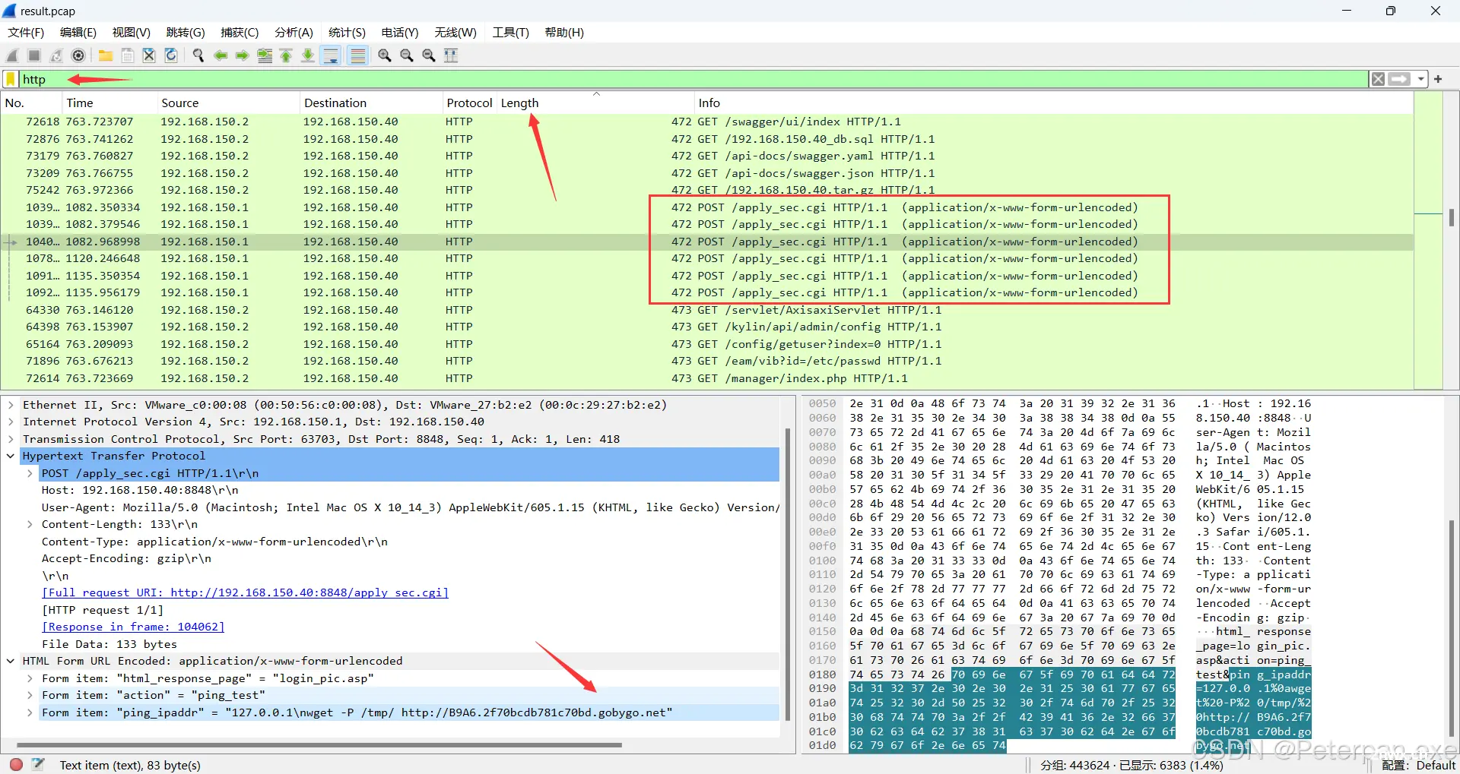Expand Internet Protocol Version 4 node
1460x774 pixels.
point(11,422)
